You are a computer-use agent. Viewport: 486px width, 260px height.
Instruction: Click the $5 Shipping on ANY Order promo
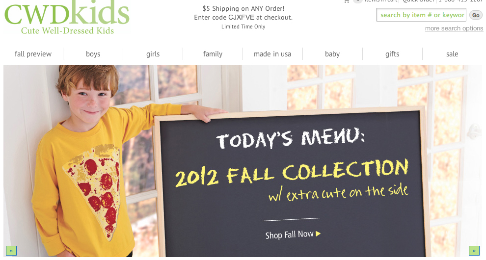tap(243, 8)
